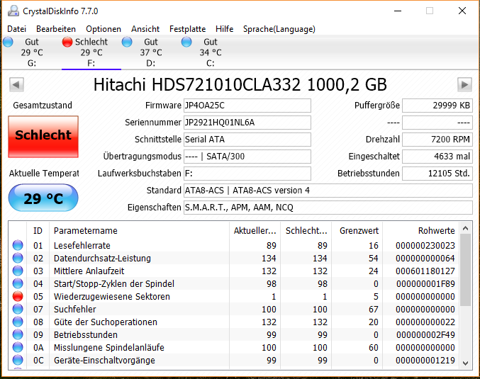Click the Rohwerte column header
This screenshot has width=480, height=379.
(421, 231)
